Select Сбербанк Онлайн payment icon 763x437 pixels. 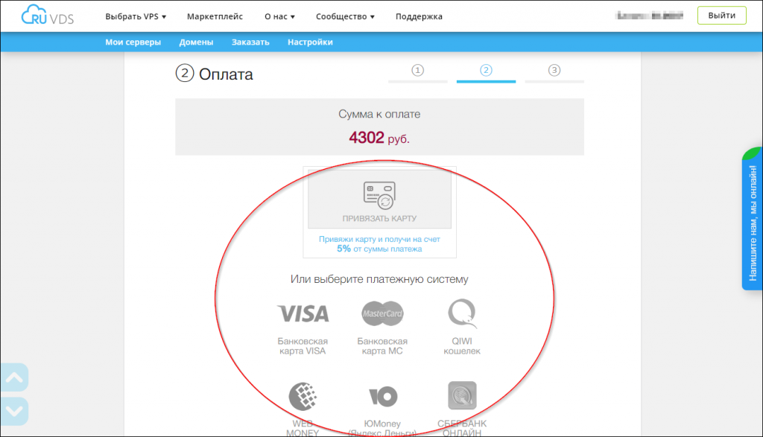[x=462, y=395]
